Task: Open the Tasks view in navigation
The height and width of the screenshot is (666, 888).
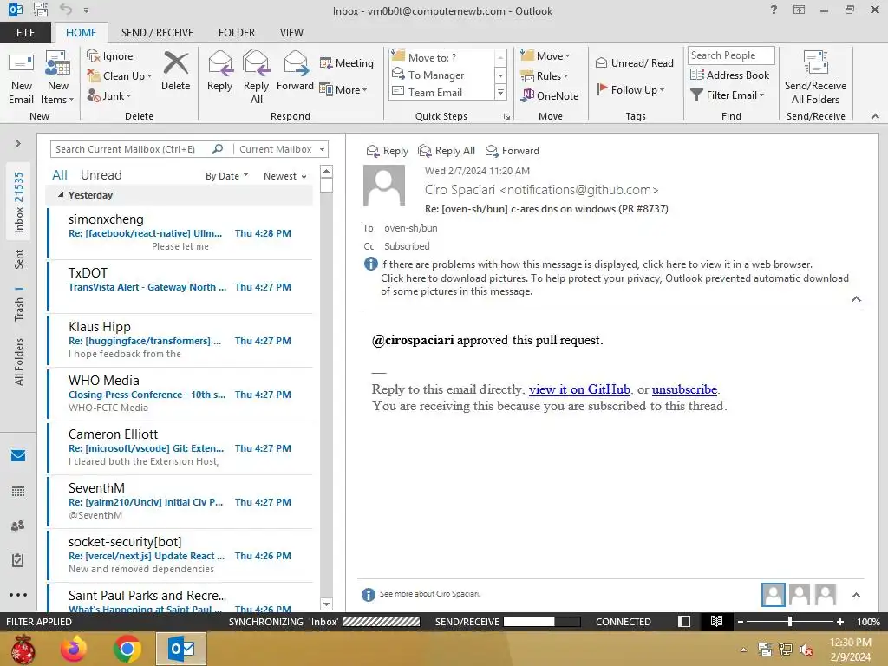Action: point(18,560)
